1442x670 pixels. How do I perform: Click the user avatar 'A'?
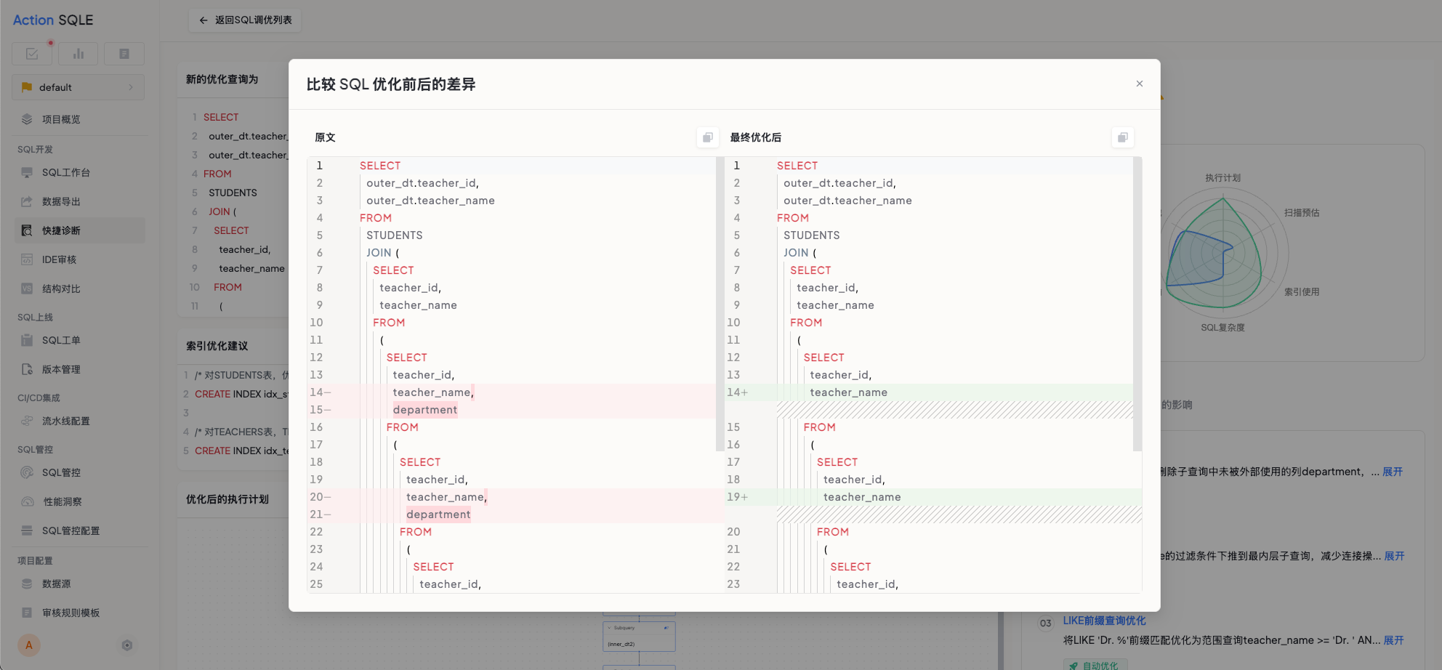(x=29, y=645)
